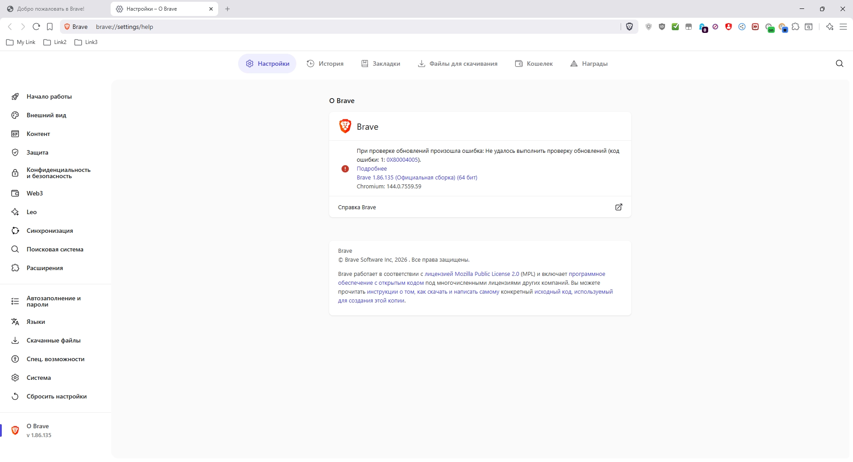Click the window-with-magnifier toolbar icon
Viewport: 853px width, 462px height.
coord(809,27)
